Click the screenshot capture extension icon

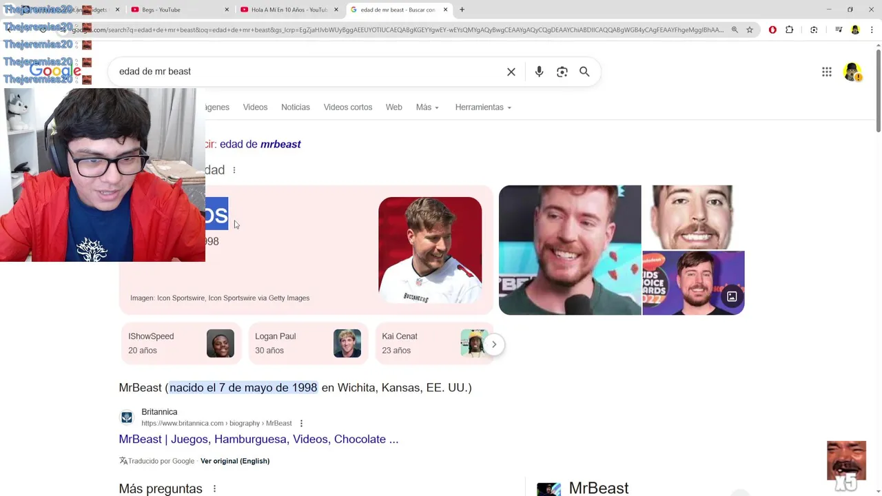814,30
